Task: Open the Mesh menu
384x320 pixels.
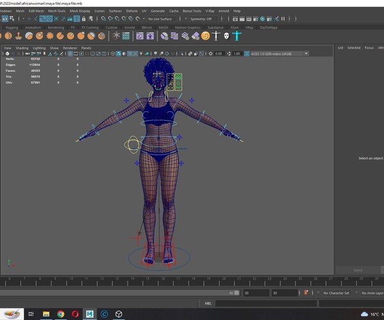Action: pyautogui.click(x=20, y=11)
